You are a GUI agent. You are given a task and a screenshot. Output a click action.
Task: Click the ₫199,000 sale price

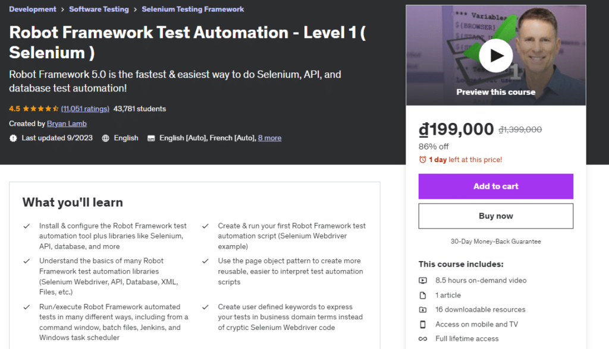click(x=456, y=129)
